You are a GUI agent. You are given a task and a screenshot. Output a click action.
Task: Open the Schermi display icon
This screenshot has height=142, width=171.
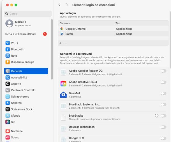click(x=8, y=103)
